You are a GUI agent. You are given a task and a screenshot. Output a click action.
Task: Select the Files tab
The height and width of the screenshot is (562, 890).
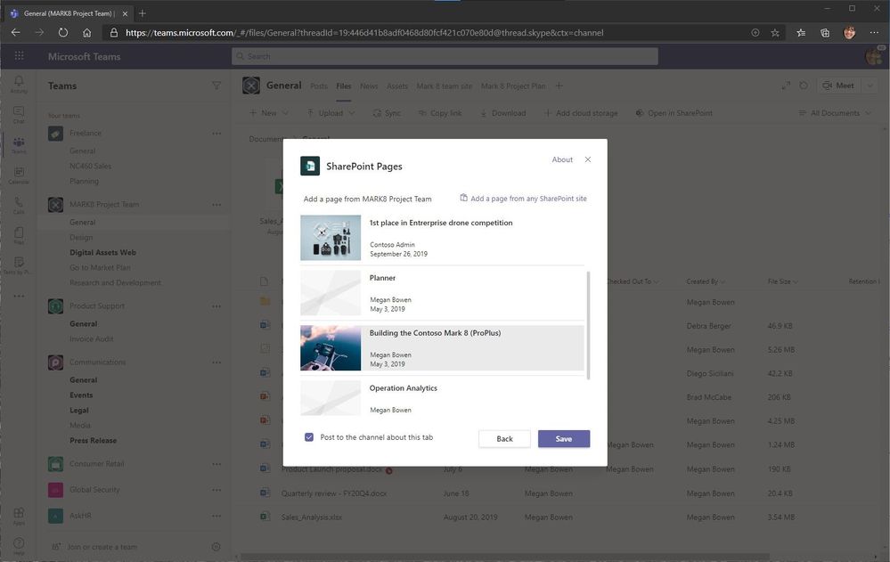(343, 86)
